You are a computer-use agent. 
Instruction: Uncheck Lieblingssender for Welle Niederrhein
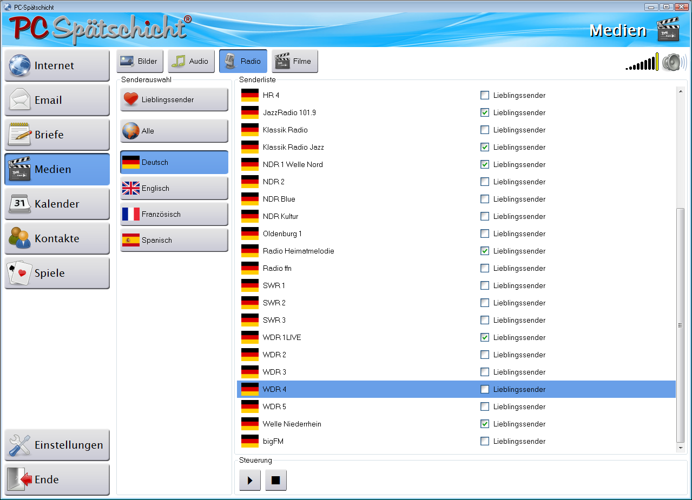[x=485, y=424]
